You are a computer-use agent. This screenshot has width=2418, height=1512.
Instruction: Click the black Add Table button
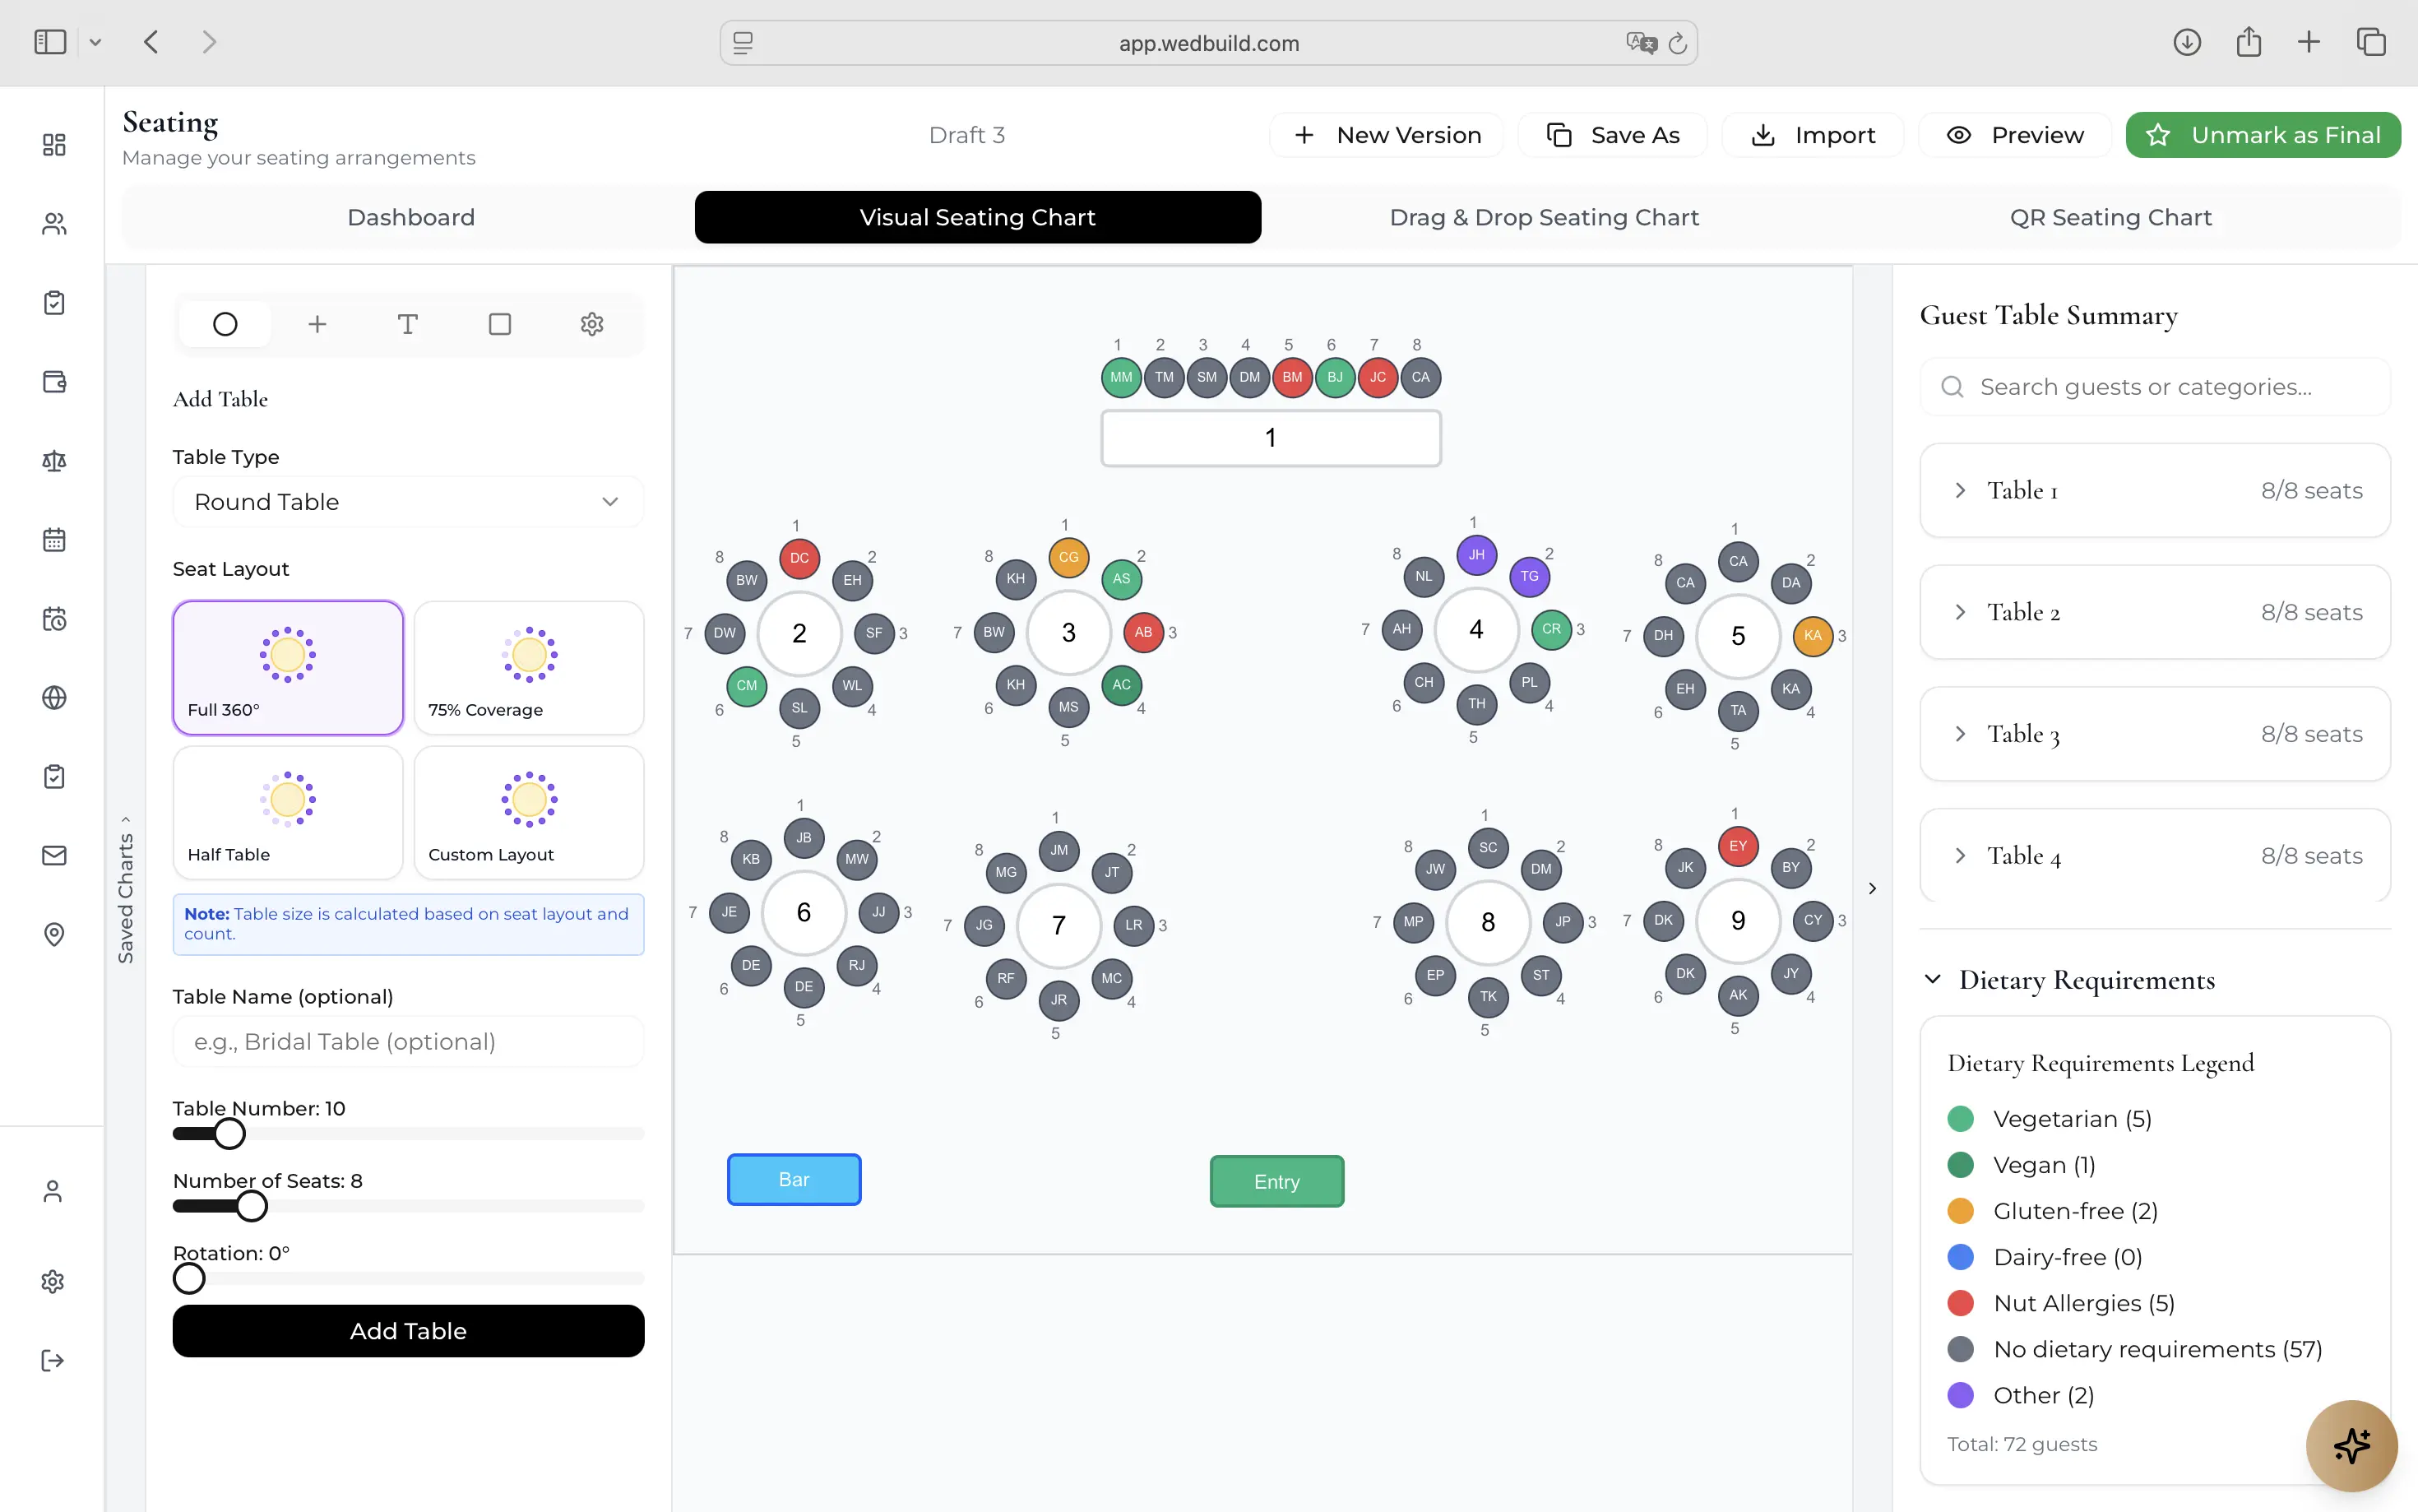click(x=408, y=1331)
